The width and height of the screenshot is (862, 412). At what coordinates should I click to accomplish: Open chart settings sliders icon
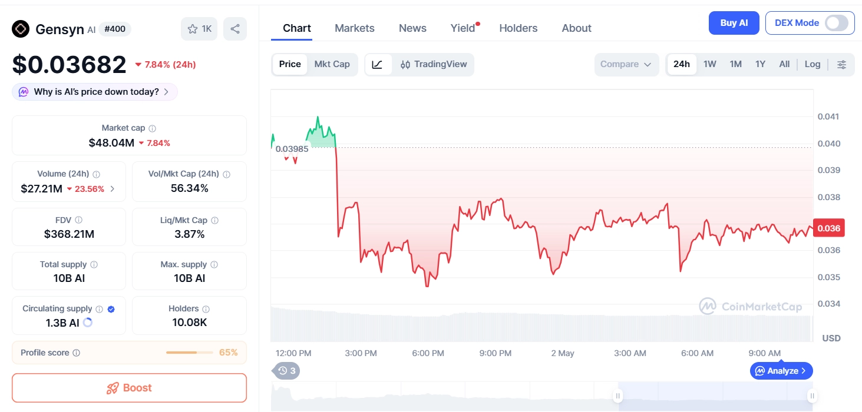[x=842, y=64]
